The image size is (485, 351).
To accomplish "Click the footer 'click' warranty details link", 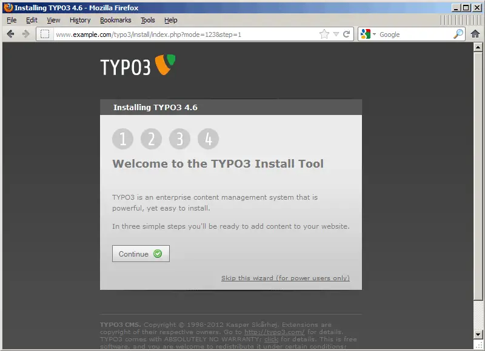I will 271,339.
